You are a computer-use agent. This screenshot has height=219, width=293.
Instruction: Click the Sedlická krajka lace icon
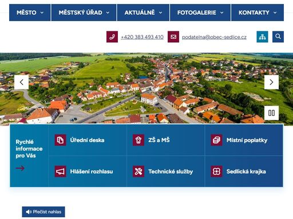(216, 172)
